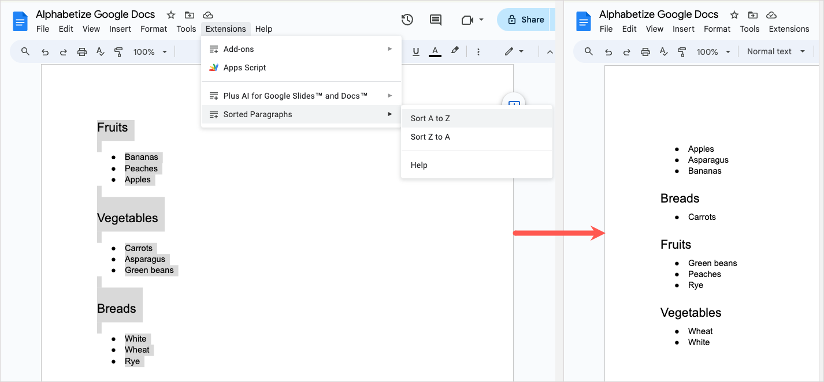
Task: Open version history clock icon
Action: [407, 20]
